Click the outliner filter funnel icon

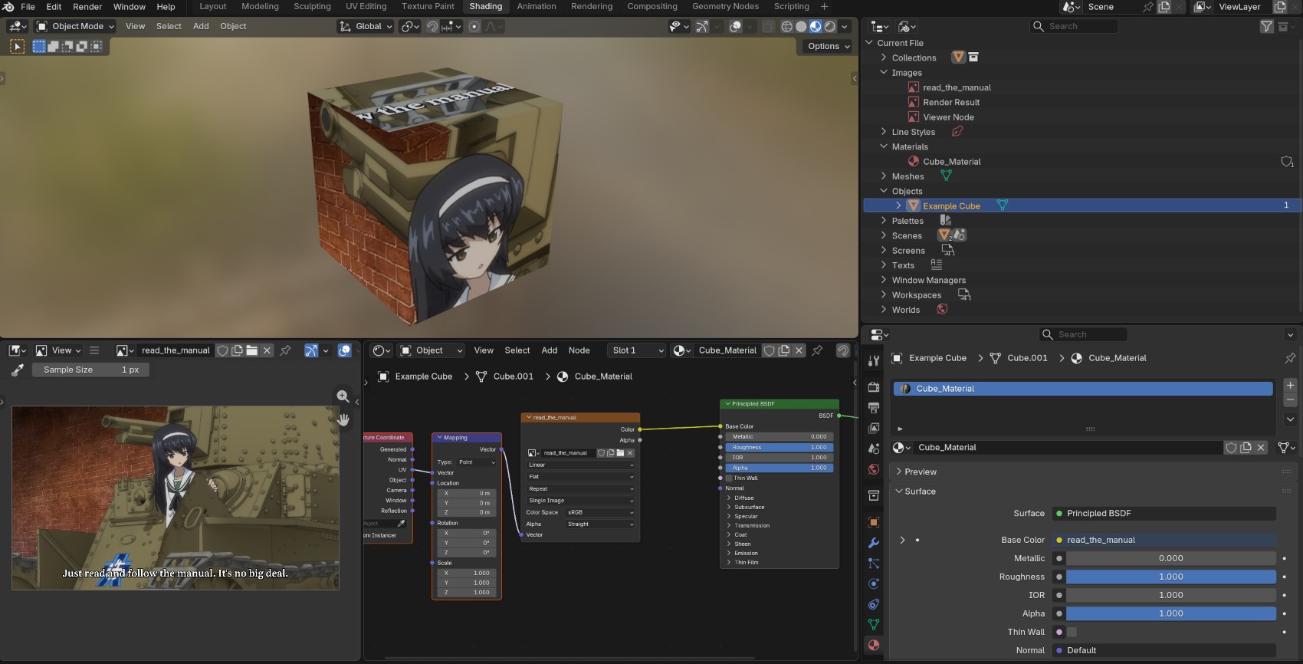tap(1266, 27)
